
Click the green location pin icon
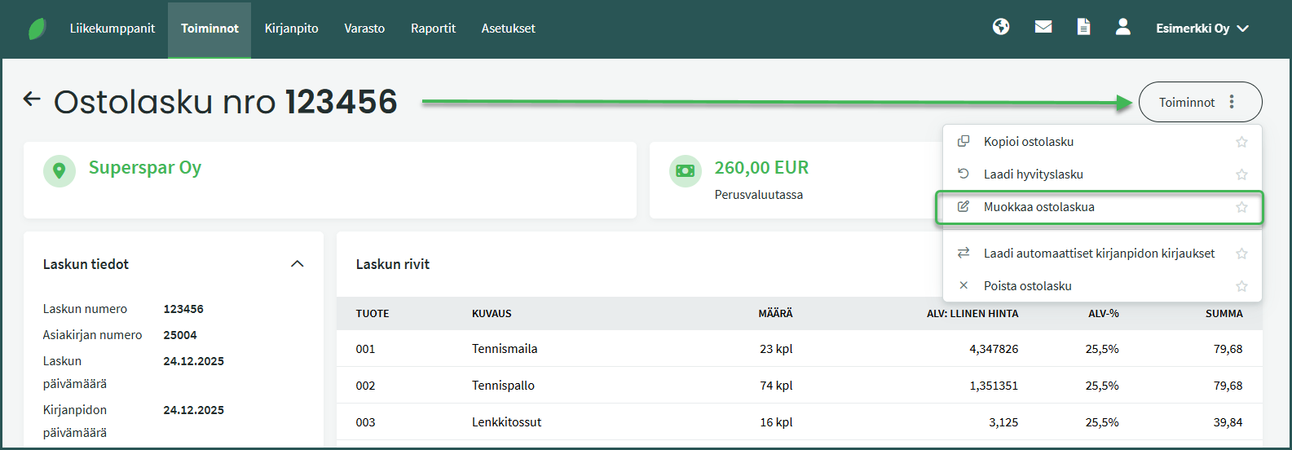[59, 171]
